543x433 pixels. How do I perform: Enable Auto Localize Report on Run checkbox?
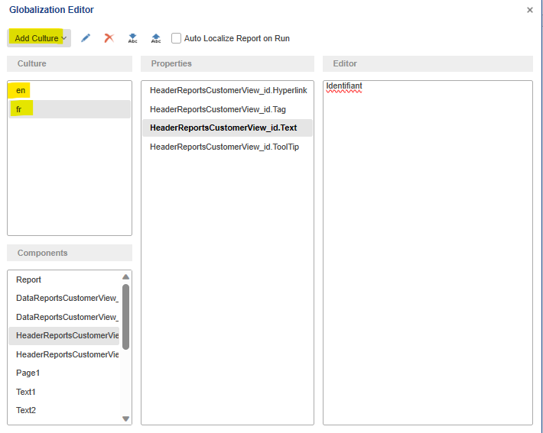click(176, 38)
